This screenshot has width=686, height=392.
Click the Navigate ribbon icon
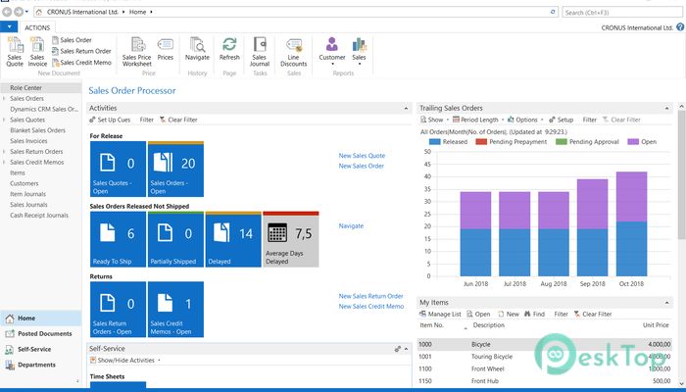click(x=197, y=49)
